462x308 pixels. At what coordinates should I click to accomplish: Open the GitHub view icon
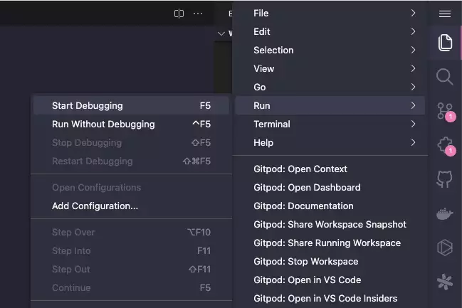pyautogui.click(x=445, y=179)
